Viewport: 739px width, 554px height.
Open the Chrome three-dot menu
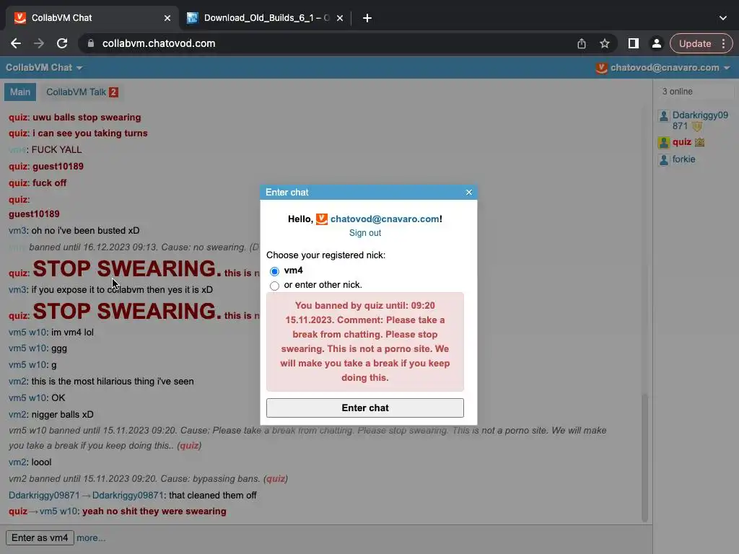click(x=723, y=43)
